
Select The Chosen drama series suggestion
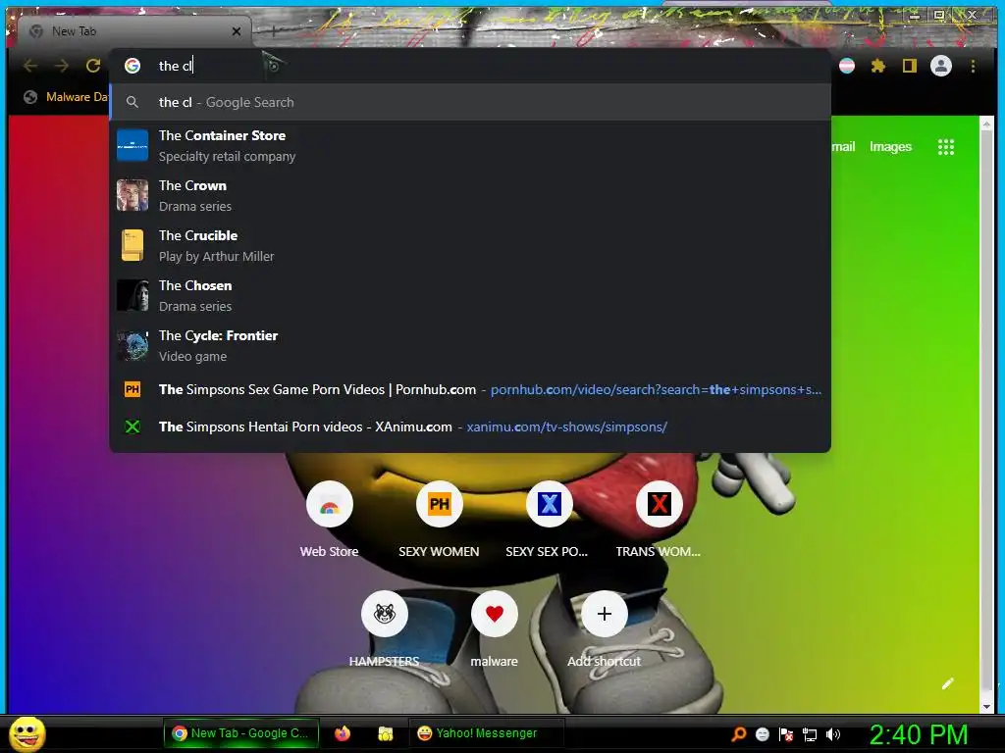coord(470,295)
